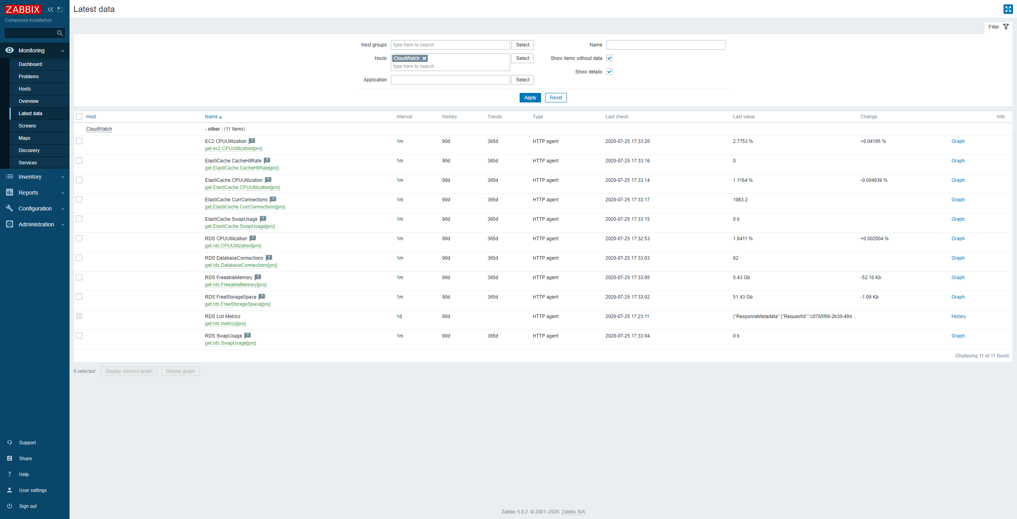Click the Sign out power icon

coord(10,506)
